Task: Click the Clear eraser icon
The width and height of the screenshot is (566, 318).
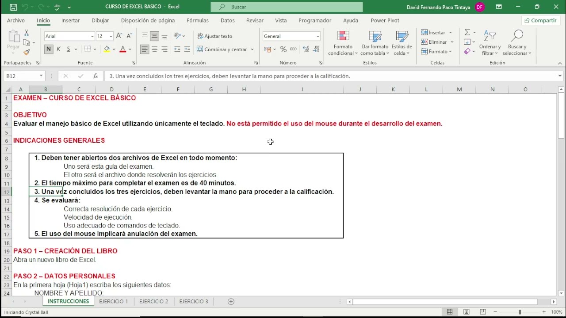Action: 467,52
